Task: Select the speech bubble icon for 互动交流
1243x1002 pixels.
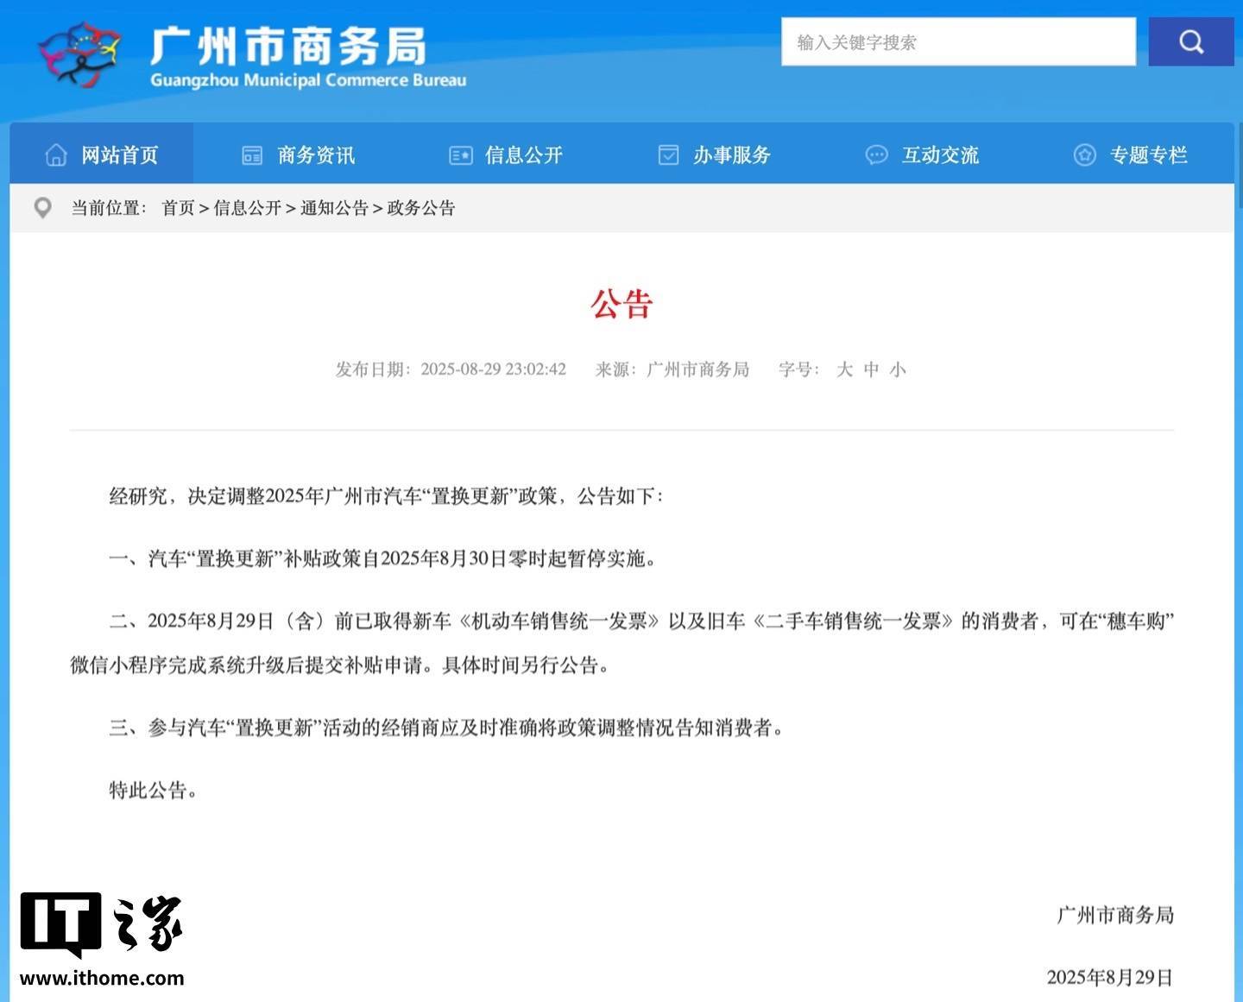Action: pyautogui.click(x=876, y=154)
